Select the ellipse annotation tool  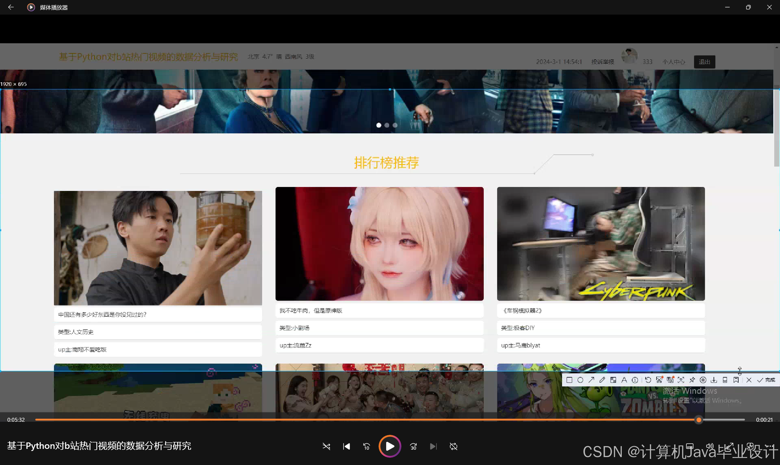(580, 380)
